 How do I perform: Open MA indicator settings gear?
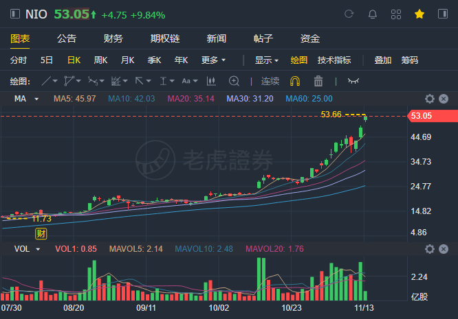[x=430, y=99]
